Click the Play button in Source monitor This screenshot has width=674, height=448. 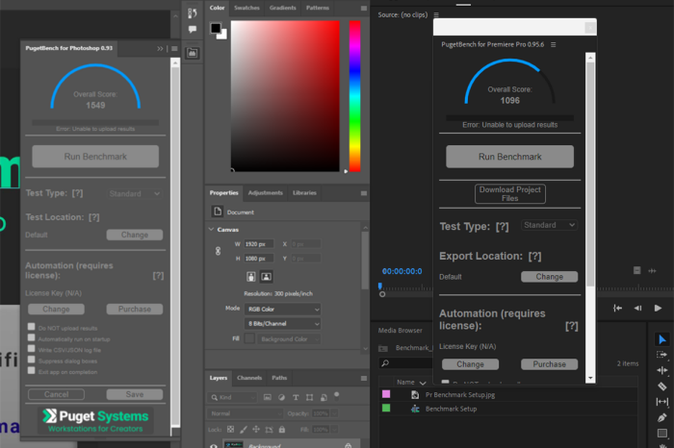coord(659,308)
